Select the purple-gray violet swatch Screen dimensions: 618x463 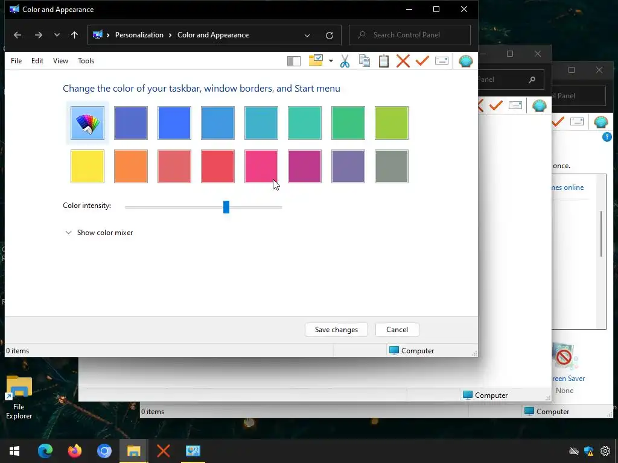pyautogui.click(x=348, y=166)
